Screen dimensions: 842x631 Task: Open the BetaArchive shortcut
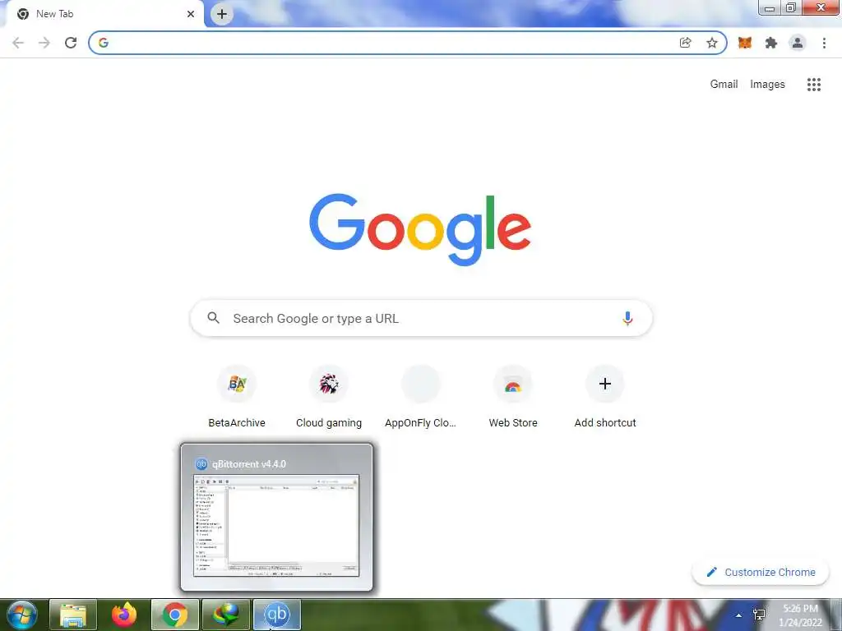pos(237,397)
